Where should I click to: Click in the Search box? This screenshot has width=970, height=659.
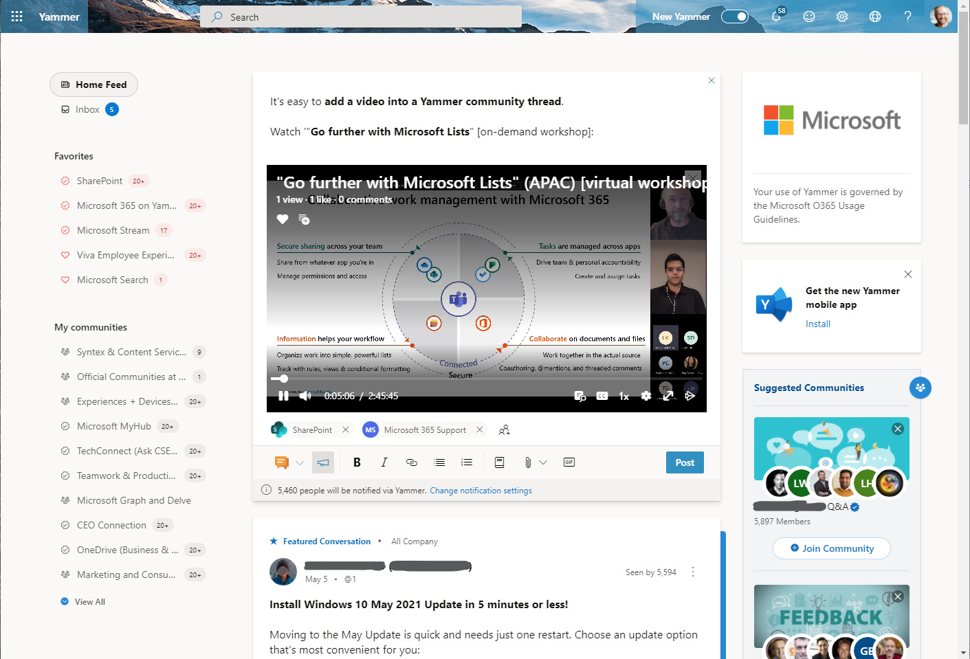pyautogui.click(x=361, y=17)
